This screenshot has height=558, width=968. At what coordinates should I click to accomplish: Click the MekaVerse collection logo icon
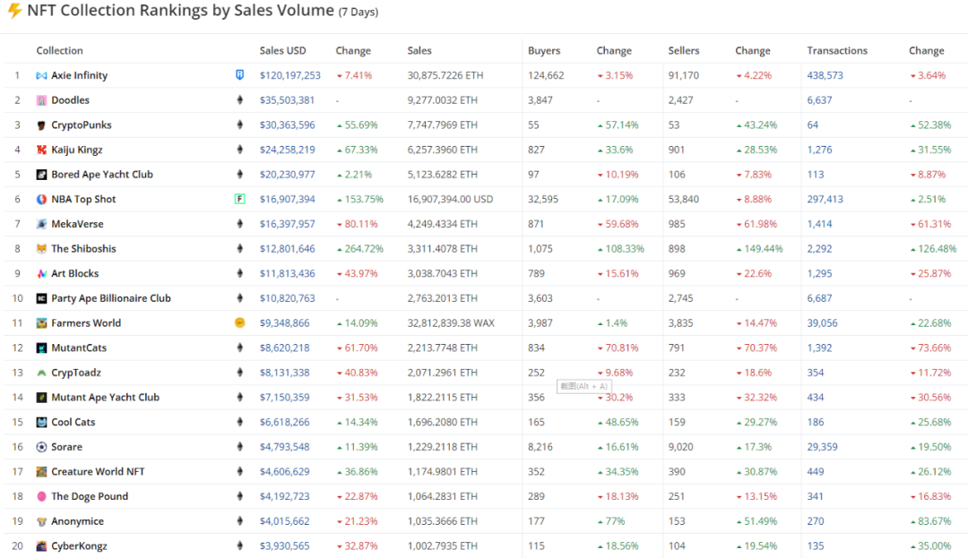pos(41,224)
